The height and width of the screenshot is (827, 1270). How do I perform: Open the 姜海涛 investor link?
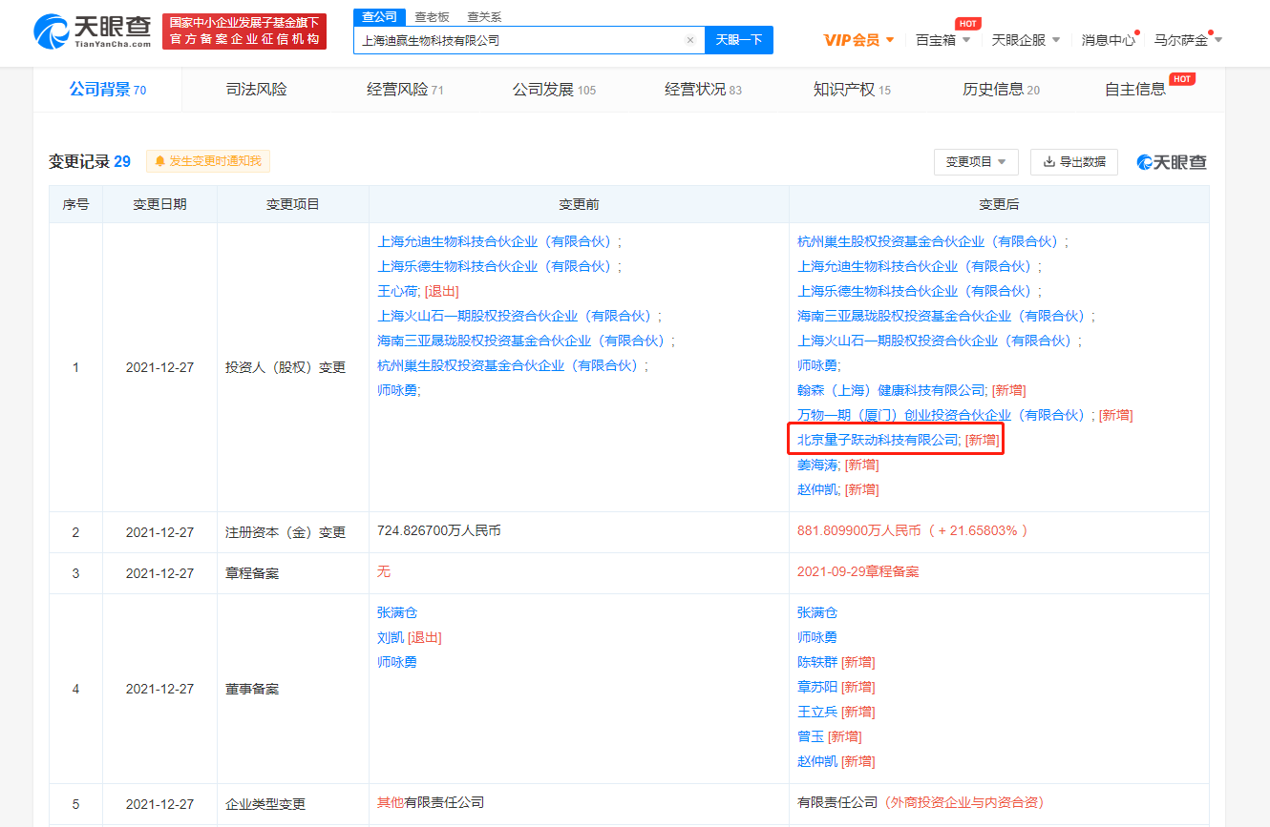817,465
